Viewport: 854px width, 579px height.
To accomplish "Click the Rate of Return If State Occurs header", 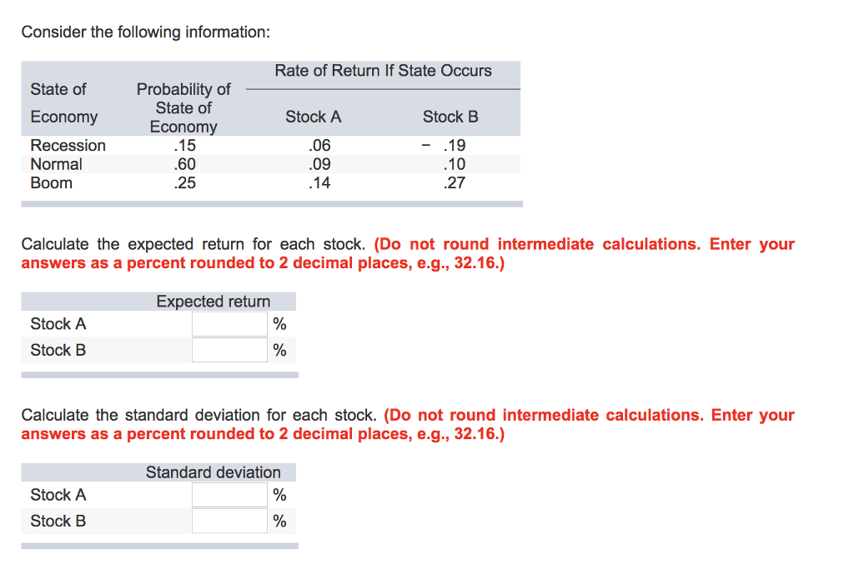I will tap(384, 71).
